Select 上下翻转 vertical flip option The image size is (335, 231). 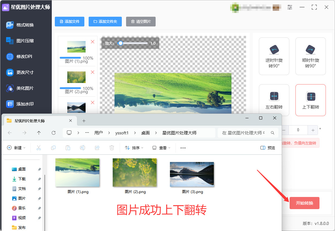[310, 100]
